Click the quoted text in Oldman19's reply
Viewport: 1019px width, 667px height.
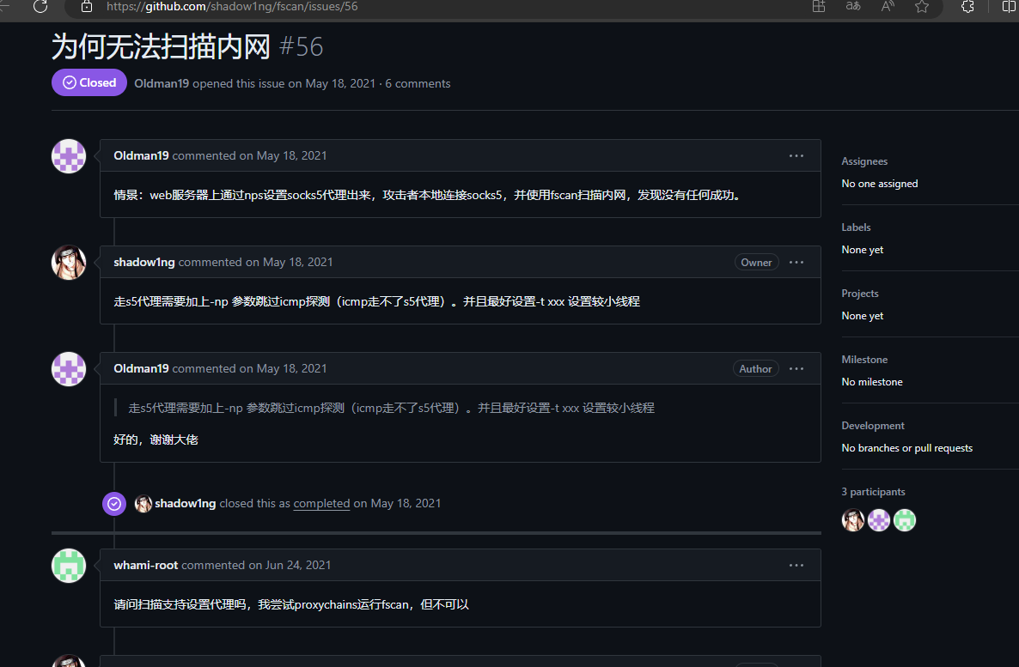[391, 408]
